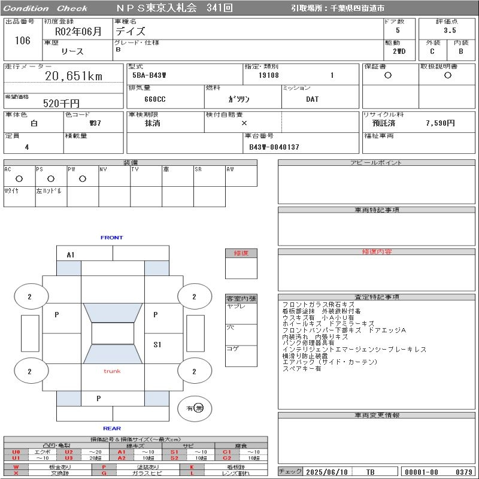Select the evaluation score "3.5"
The width and height of the screenshot is (479, 479).
click(x=450, y=31)
